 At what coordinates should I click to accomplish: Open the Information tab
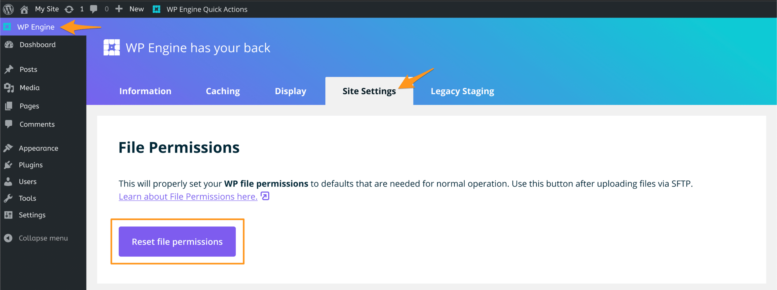pos(145,91)
